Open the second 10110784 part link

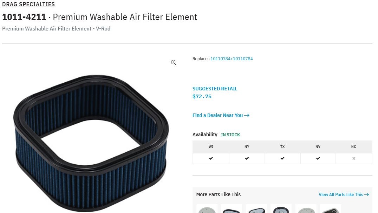click(243, 59)
